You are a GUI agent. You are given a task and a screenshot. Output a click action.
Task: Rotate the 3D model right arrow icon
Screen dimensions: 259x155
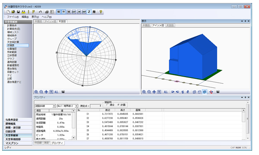(x=173, y=92)
